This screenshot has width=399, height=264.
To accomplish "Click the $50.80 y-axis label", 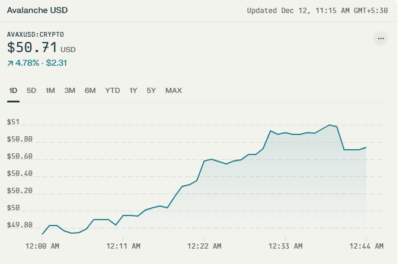I will [x=20, y=139].
